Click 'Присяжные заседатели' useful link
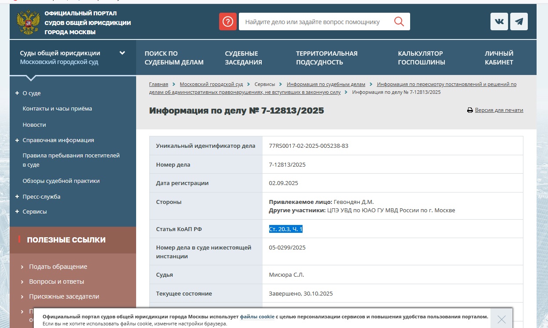Viewport: 548px width, 328px height. tap(64, 296)
